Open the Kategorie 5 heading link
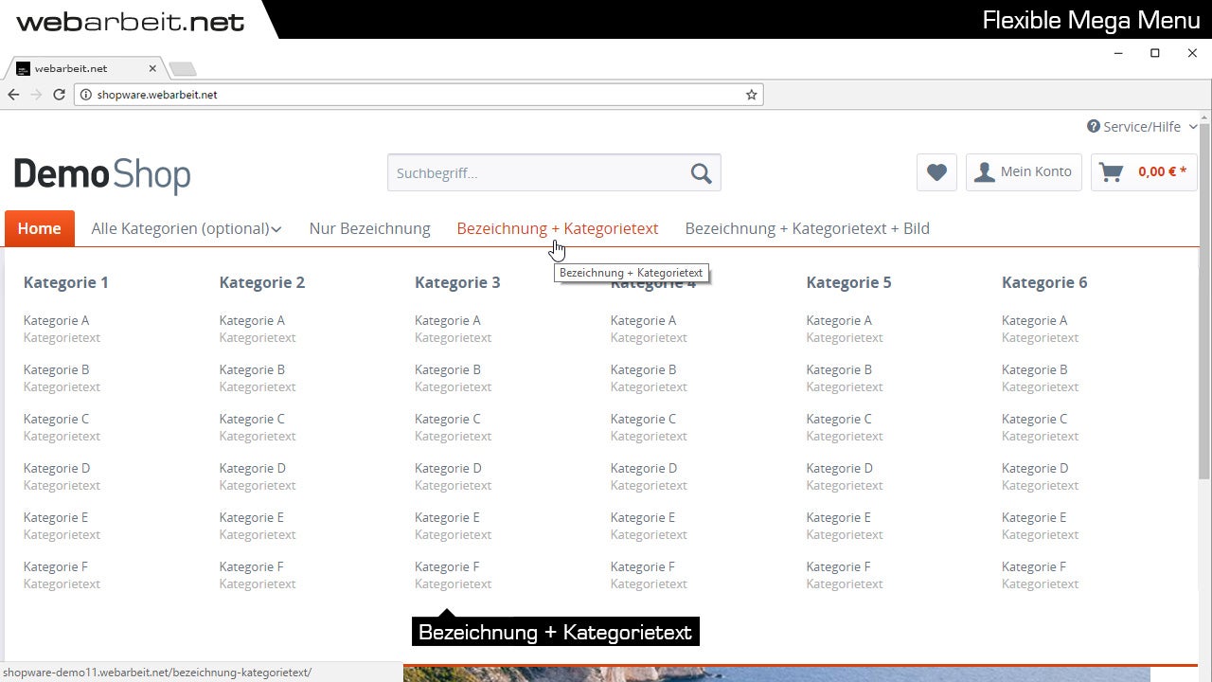The height and width of the screenshot is (682, 1212). [849, 282]
